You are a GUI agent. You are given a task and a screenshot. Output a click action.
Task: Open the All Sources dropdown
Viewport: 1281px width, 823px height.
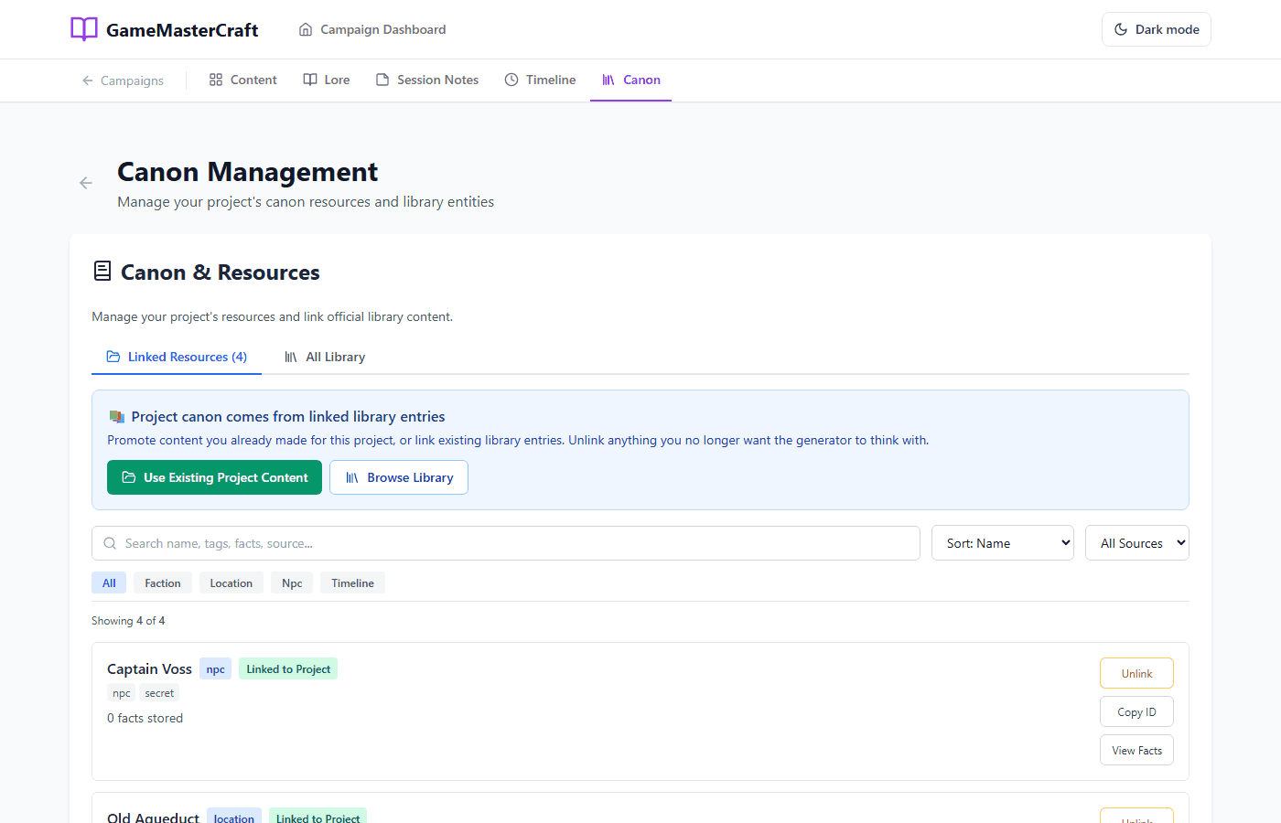[x=1137, y=543]
